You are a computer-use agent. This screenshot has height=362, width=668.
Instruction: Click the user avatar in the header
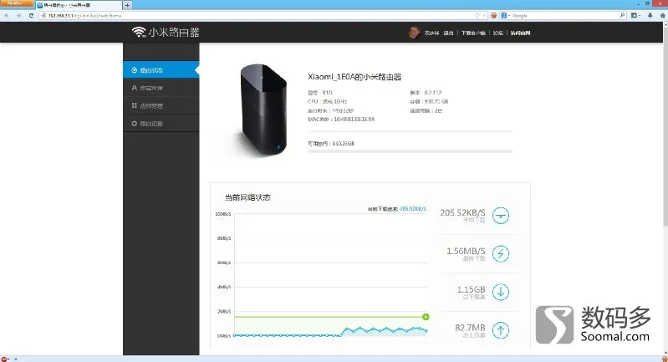(x=414, y=33)
